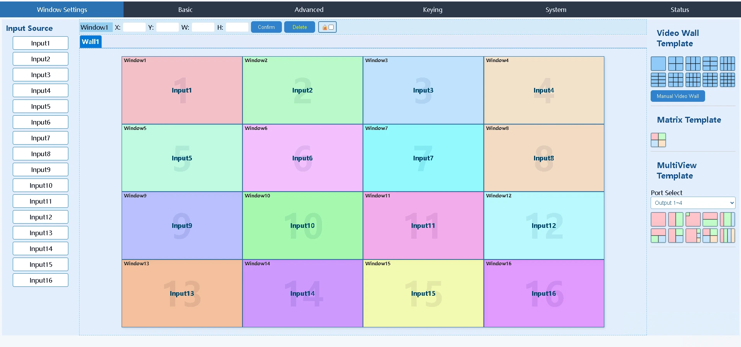Screen dimensions: 741x347
Task: Choose the three-column, two-row video wall template
Action: click(693, 64)
